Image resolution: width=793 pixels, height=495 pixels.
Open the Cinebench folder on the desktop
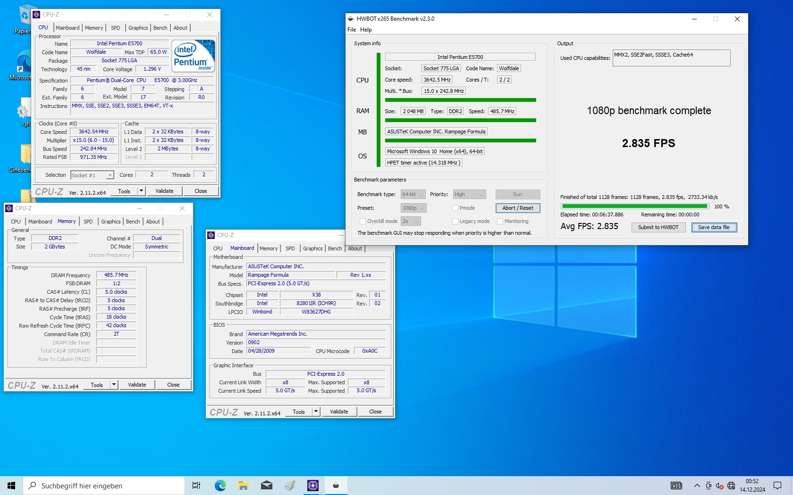tap(22, 158)
